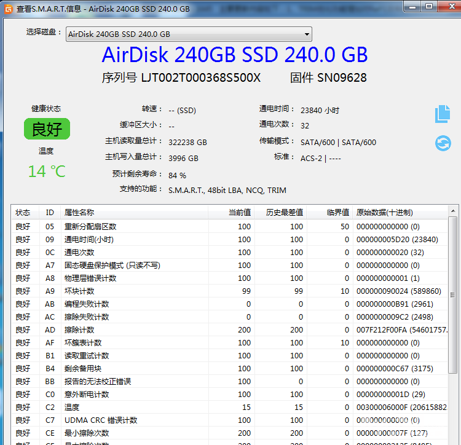Click the dropdown arrow beside AirDisk 240GB
461x445 pixels.
(x=306, y=34)
